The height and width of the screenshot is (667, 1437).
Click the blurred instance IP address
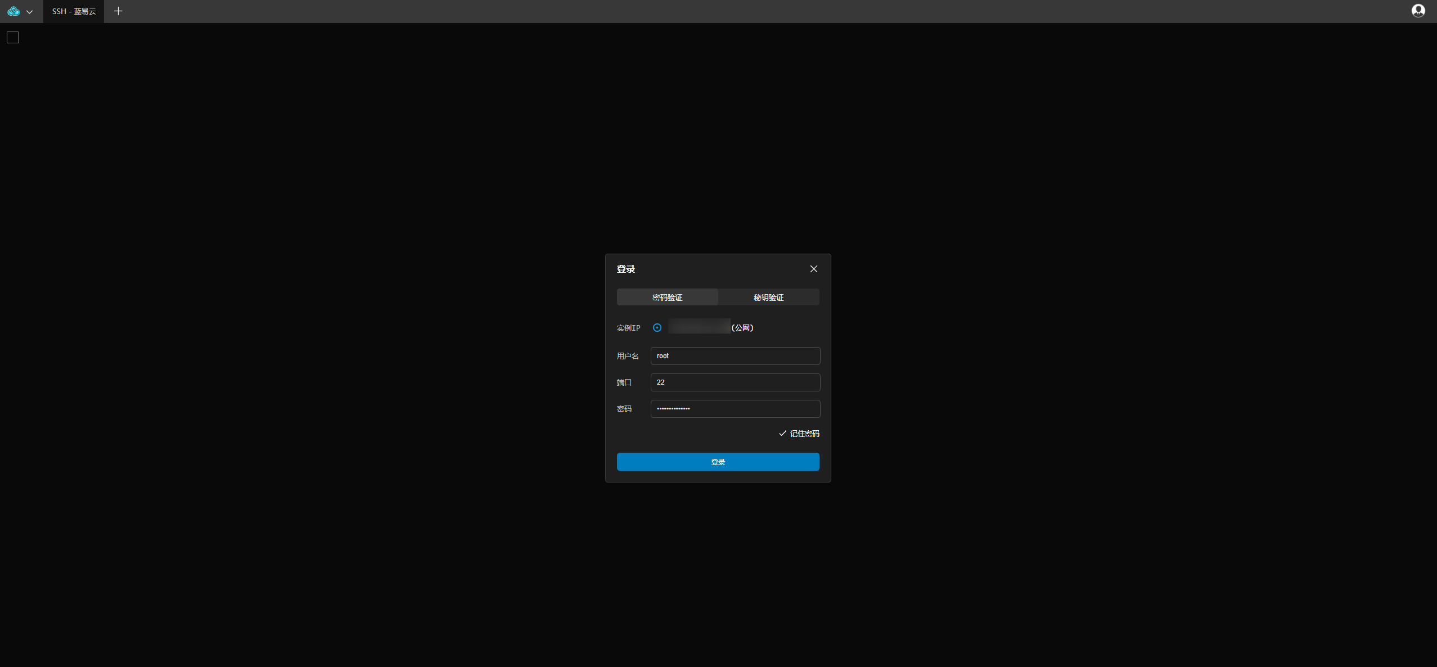click(x=699, y=327)
